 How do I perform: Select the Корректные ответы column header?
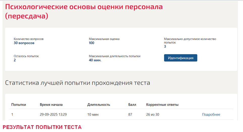pos(162,105)
